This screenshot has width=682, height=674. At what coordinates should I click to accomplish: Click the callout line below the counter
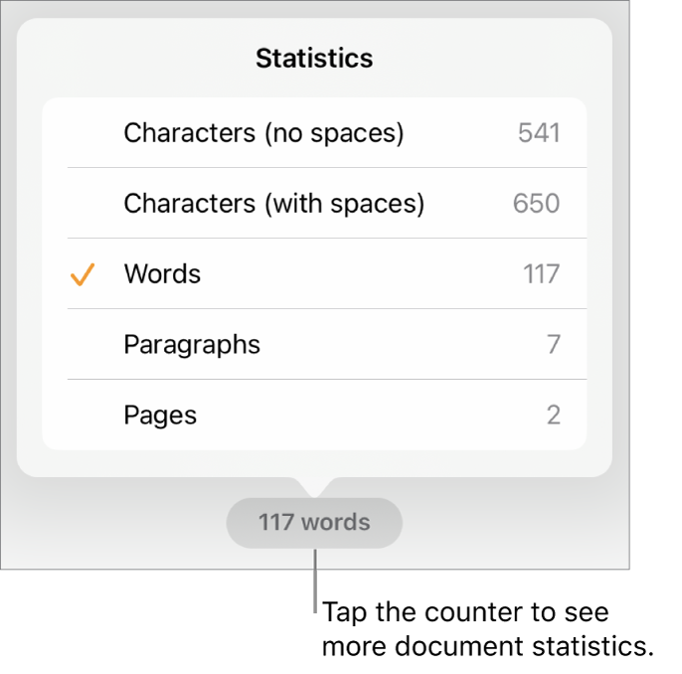pyautogui.click(x=314, y=582)
